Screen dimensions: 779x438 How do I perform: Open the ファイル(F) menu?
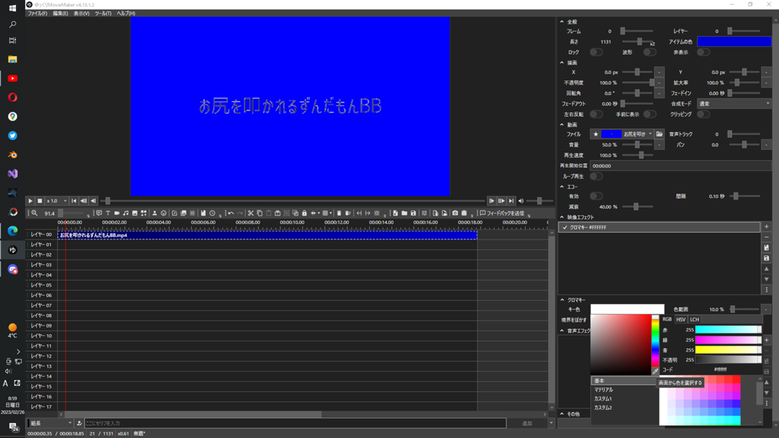coord(38,13)
